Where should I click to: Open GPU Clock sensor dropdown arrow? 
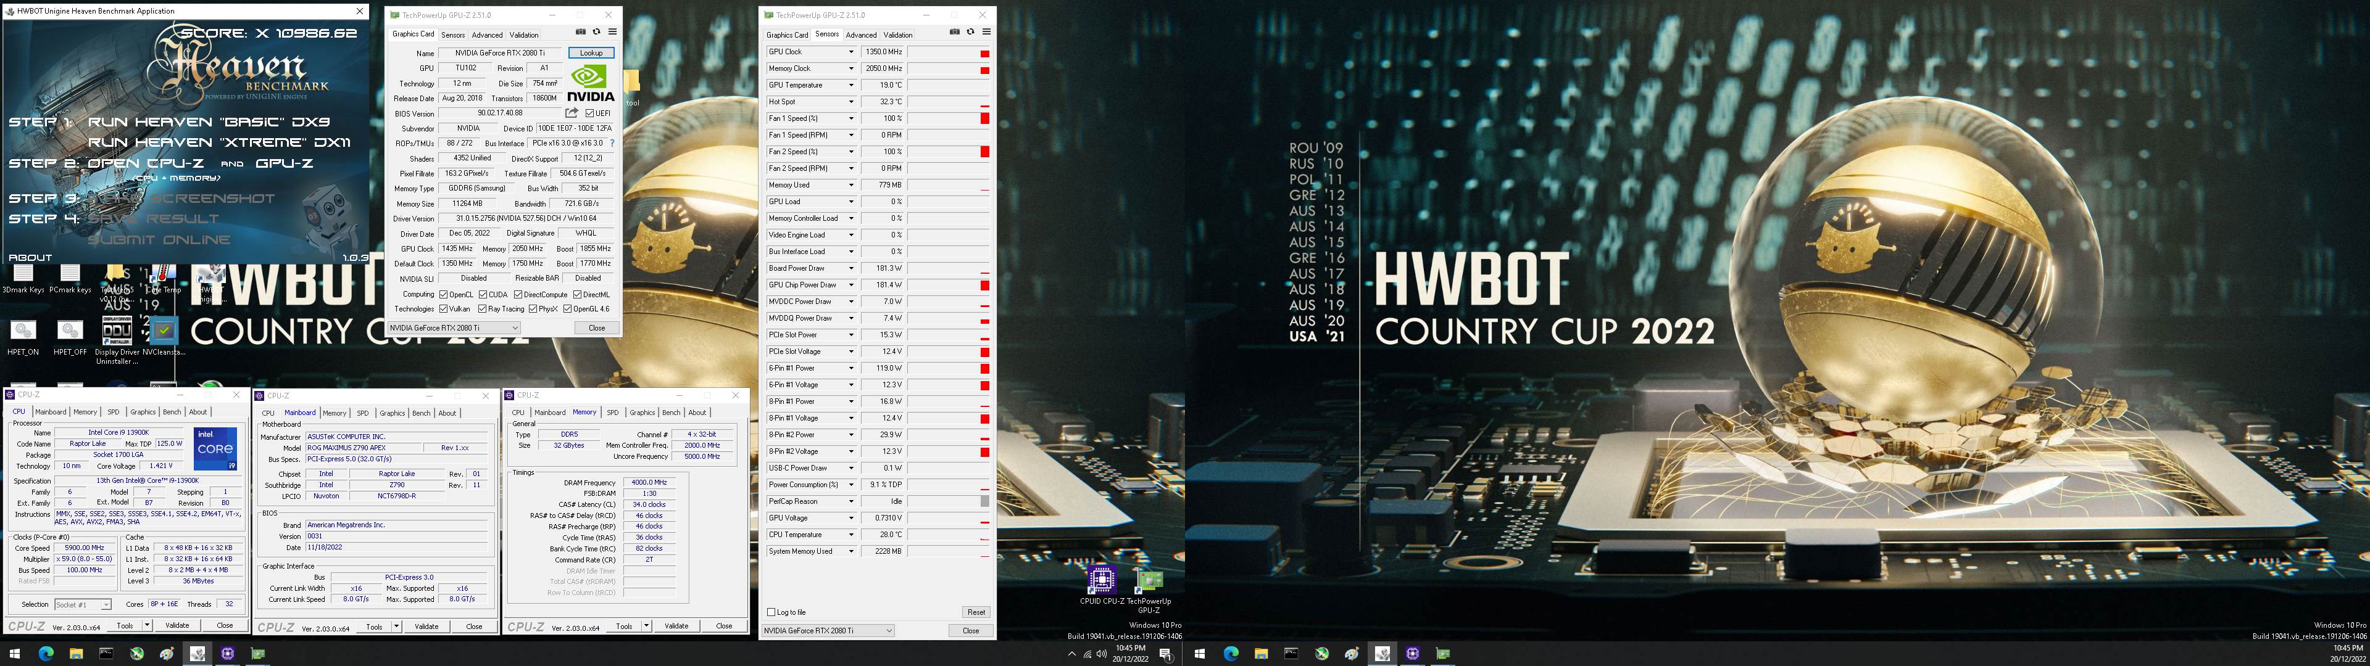coord(851,52)
